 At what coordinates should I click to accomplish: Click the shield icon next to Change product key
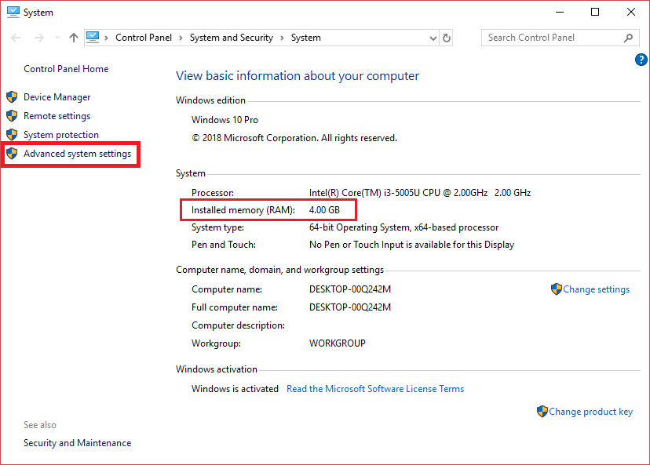click(542, 411)
